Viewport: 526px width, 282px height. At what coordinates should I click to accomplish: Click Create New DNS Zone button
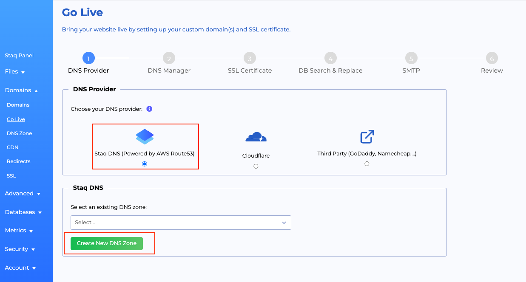[x=107, y=243]
